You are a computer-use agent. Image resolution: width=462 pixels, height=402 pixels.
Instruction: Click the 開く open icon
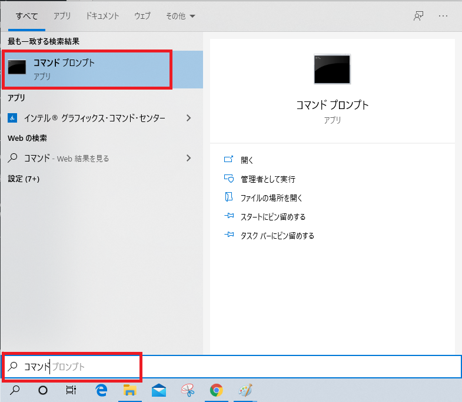pyautogui.click(x=228, y=159)
